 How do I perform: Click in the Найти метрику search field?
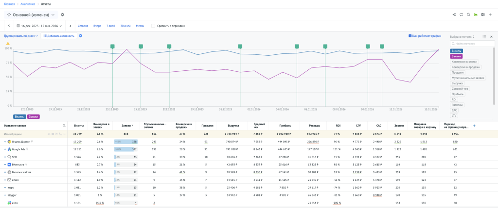[473, 44]
